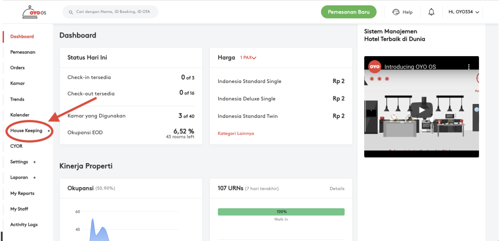
Task: Open the 1 PAX dropdown
Action: (248, 58)
